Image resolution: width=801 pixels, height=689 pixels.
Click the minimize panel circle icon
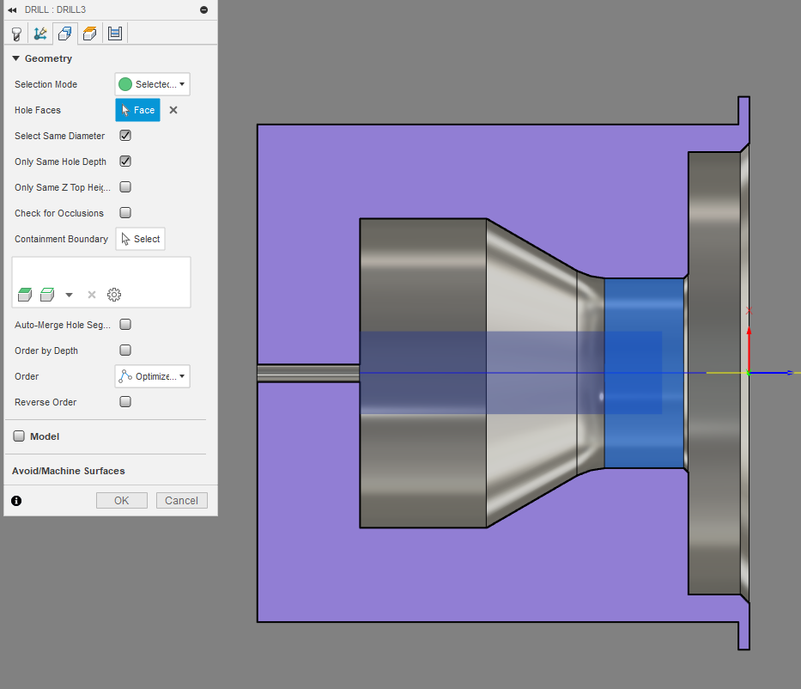pyautogui.click(x=203, y=9)
